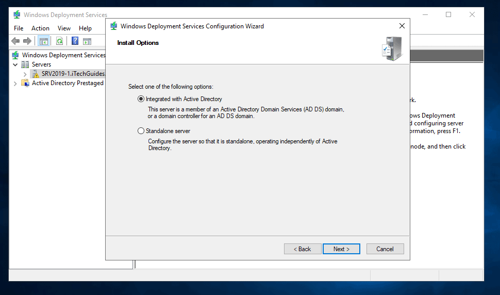Viewport: 500px width, 295px height.
Task: Click the Refresh toolbar icon
Action: [60, 41]
